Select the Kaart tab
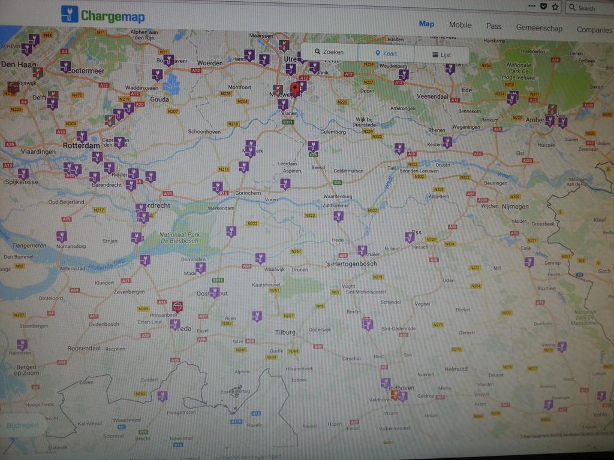 386,53
